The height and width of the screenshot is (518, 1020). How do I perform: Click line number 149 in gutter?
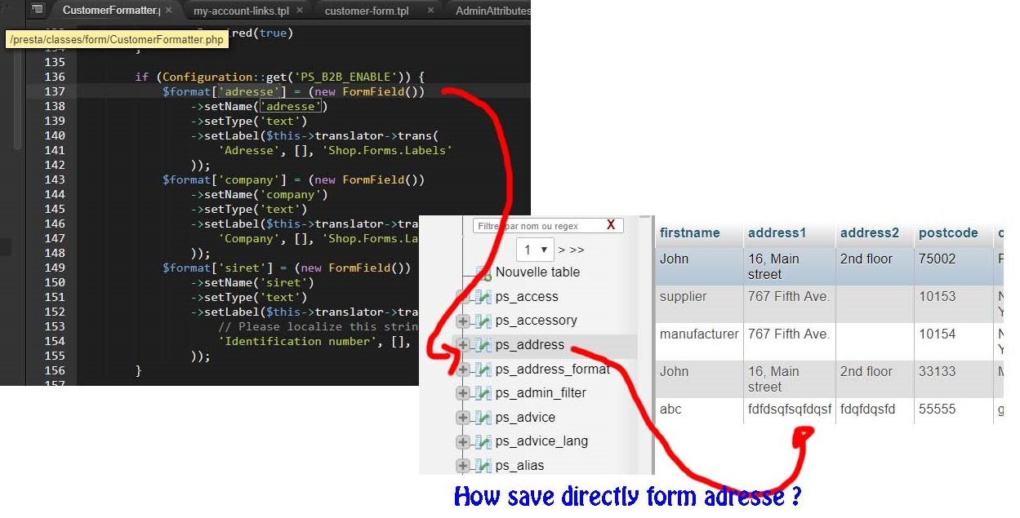point(56,268)
